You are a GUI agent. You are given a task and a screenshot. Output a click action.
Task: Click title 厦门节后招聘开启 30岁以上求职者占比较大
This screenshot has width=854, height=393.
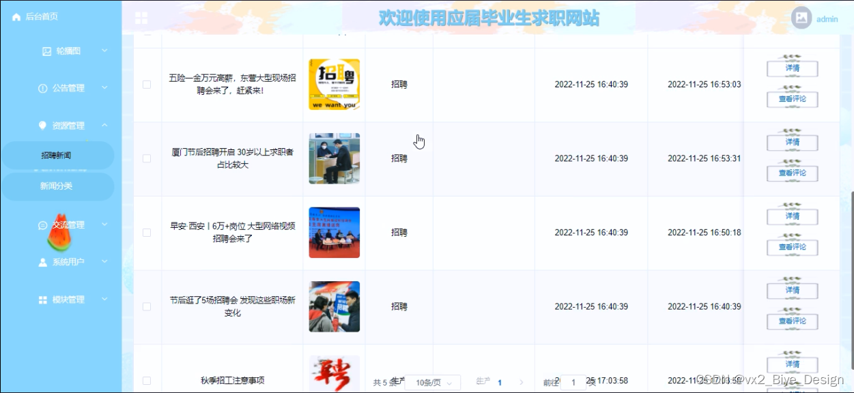tap(232, 158)
